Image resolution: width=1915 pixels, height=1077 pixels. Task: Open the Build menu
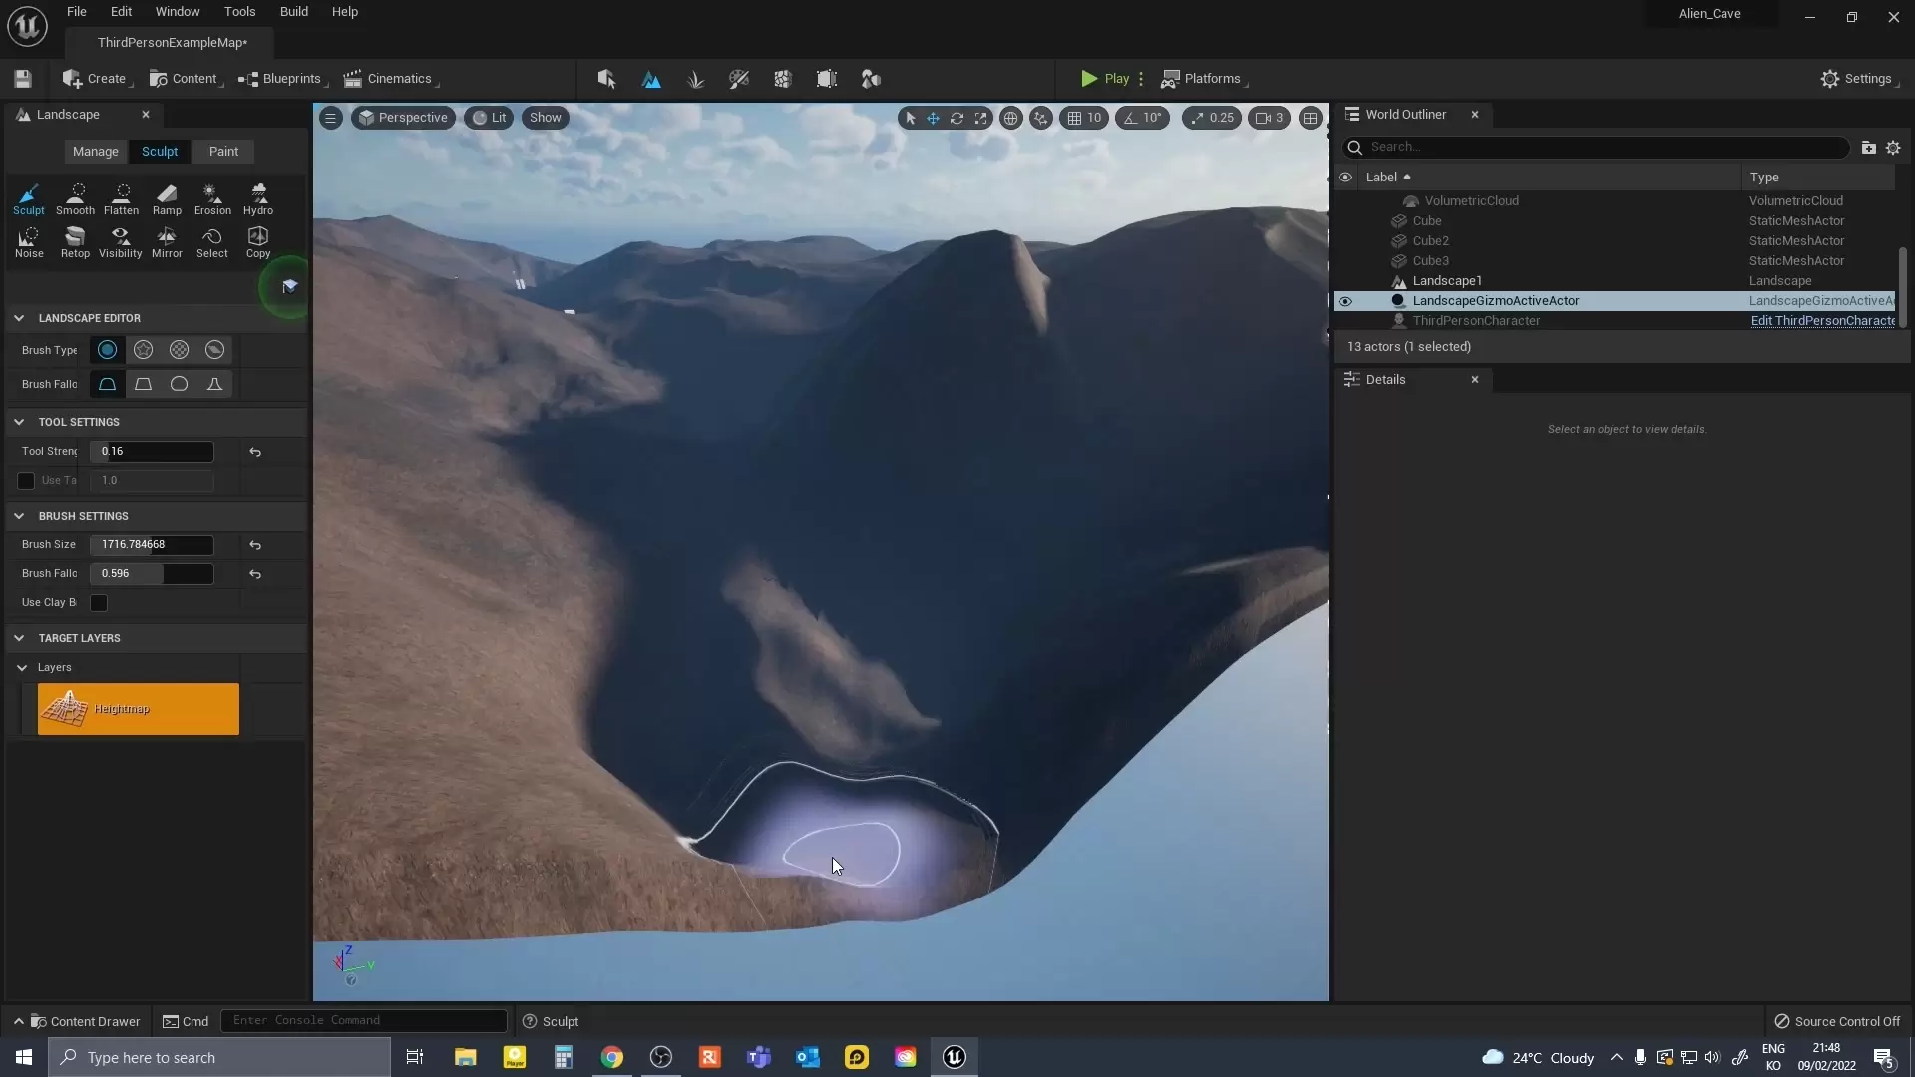(x=293, y=12)
